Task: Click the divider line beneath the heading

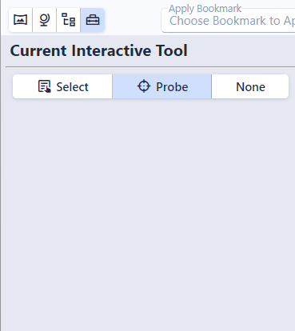Action: 150,66
